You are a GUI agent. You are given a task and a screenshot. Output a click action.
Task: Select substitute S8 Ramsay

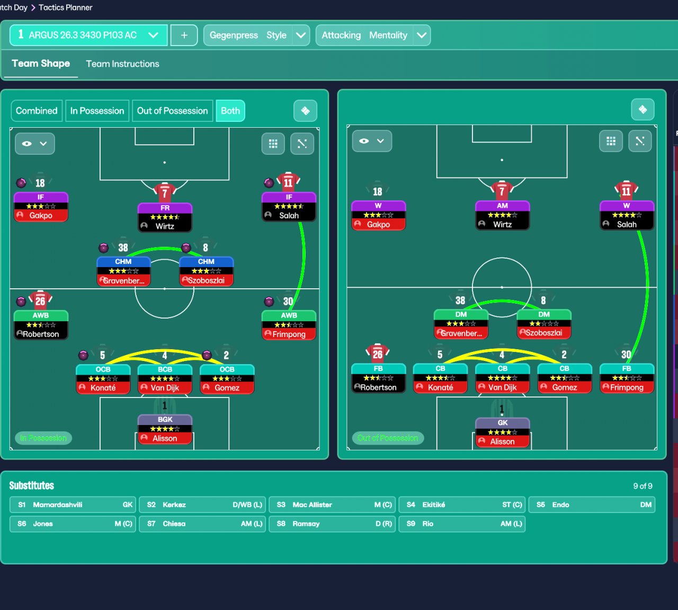pyautogui.click(x=332, y=524)
